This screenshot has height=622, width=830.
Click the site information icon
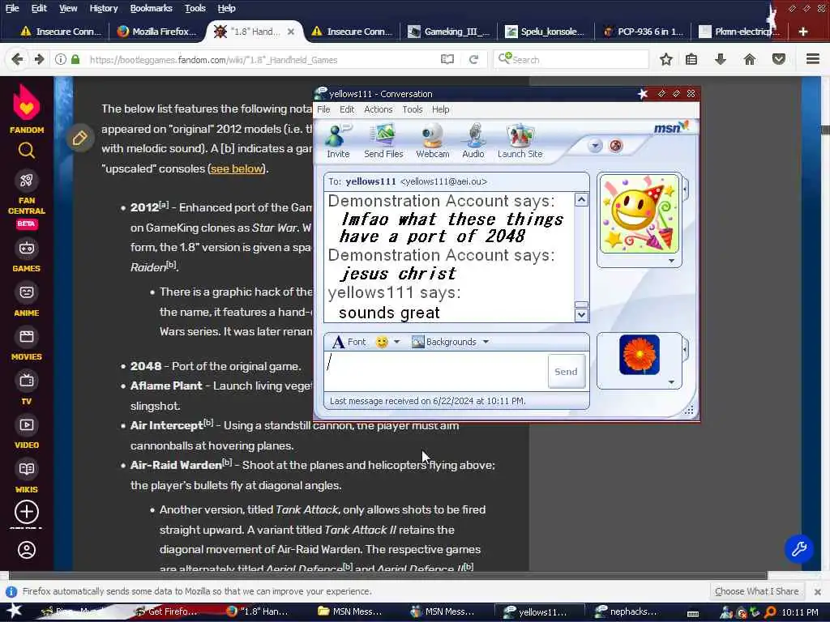click(x=61, y=59)
